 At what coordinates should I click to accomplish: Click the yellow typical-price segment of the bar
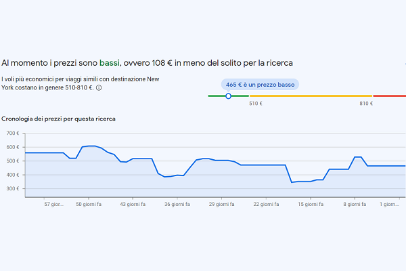tap(311, 96)
